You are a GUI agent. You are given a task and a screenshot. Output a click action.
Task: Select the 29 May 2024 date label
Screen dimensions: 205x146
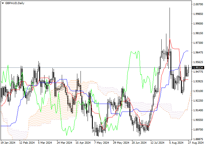(x=121, y=143)
